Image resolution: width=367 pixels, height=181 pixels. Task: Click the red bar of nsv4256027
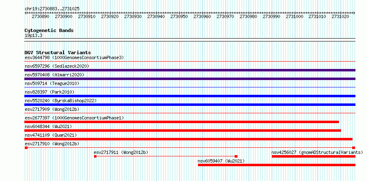[x=313, y=156]
